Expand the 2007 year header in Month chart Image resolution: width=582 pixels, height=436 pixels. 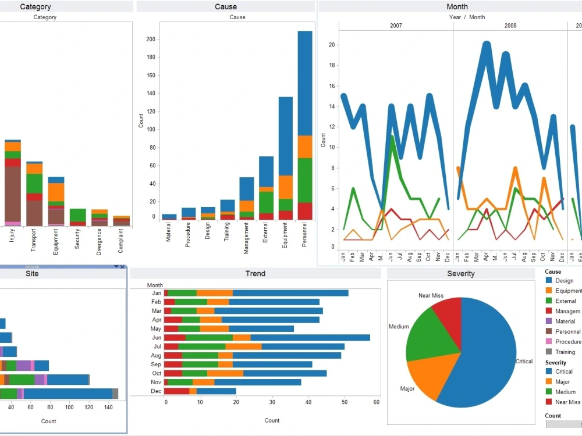coord(396,26)
